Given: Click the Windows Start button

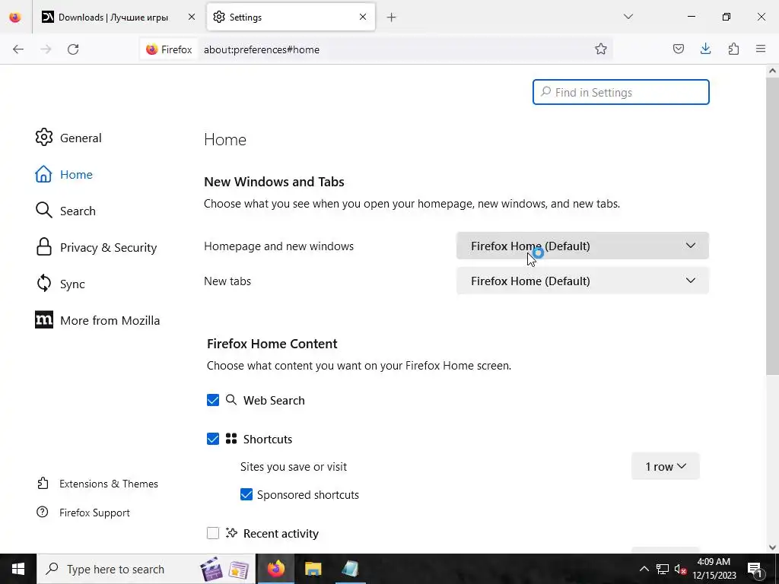Looking at the screenshot, I should coord(18,569).
